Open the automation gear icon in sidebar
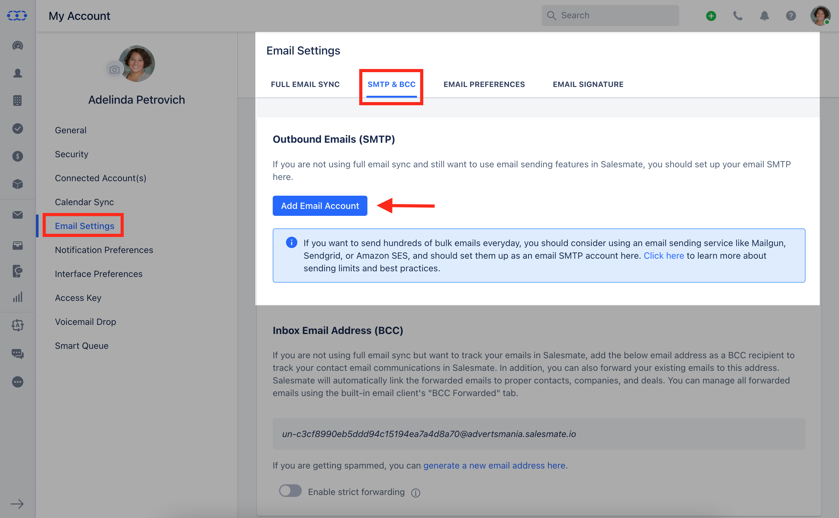This screenshot has height=518, width=839. 17,325
